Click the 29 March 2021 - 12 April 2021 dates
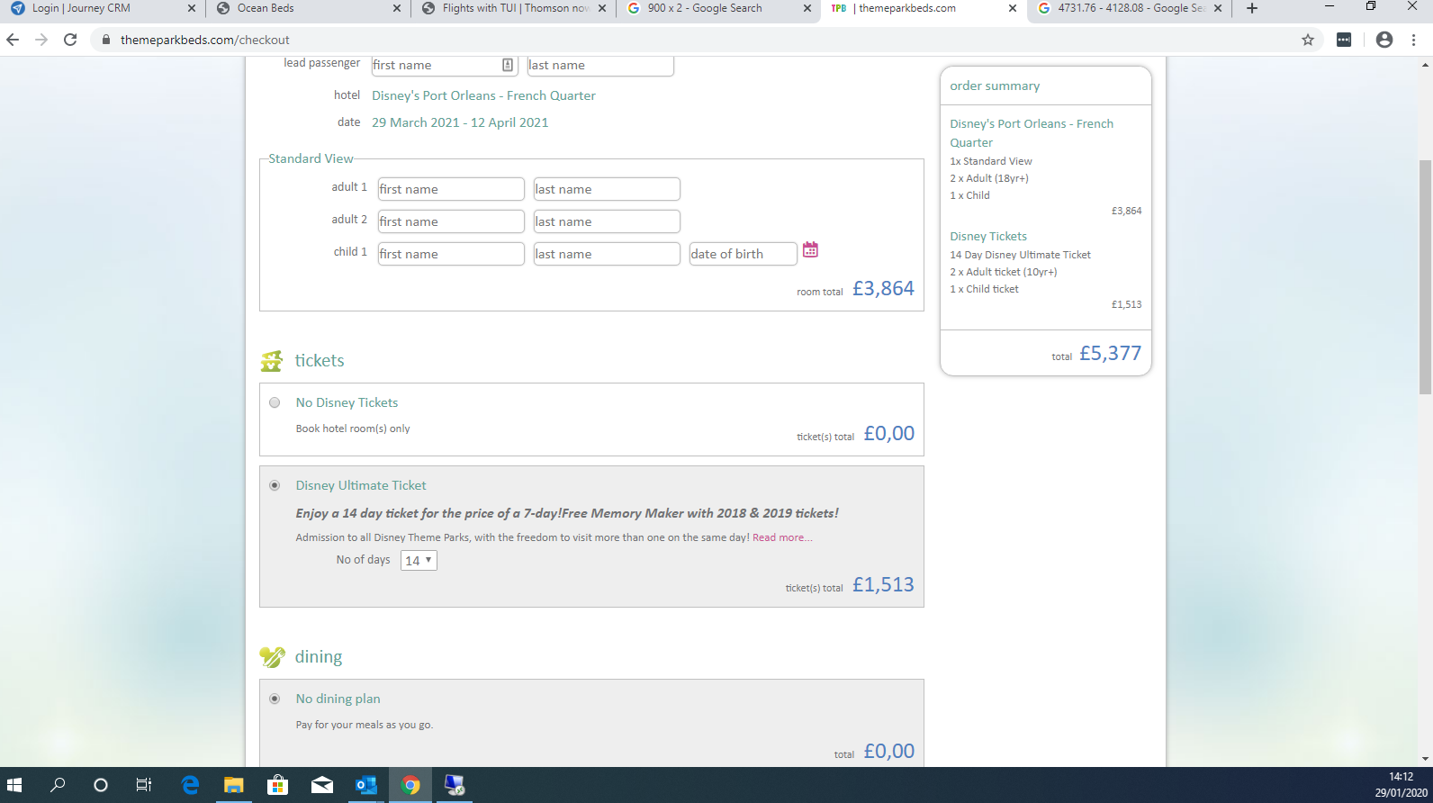The width and height of the screenshot is (1433, 803). tap(460, 122)
